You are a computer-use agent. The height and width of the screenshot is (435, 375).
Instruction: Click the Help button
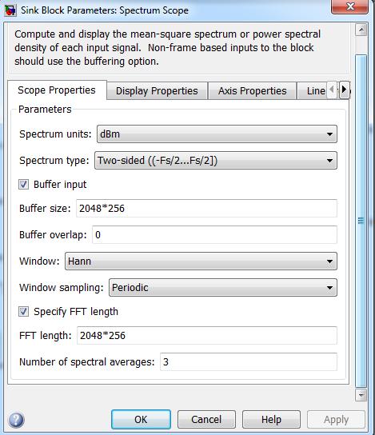(x=271, y=419)
